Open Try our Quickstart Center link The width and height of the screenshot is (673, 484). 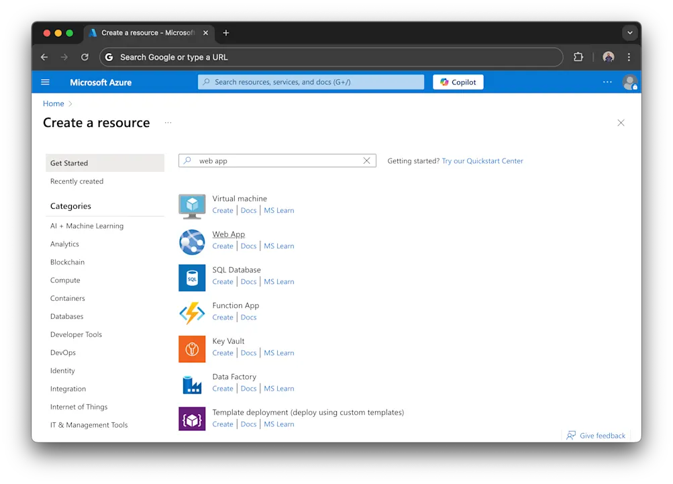[x=482, y=160]
